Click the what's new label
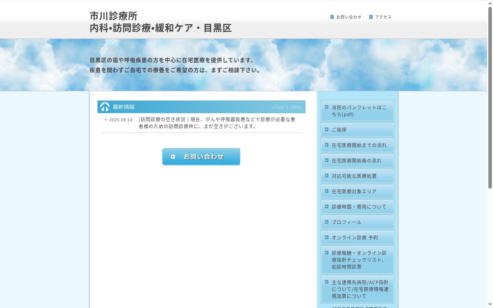This screenshot has width=493, height=308. [x=286, y=107]
